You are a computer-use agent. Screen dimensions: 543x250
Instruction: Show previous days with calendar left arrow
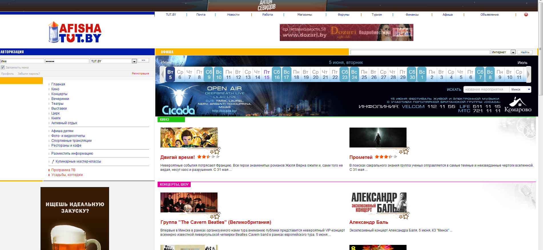tap(162, 74)
